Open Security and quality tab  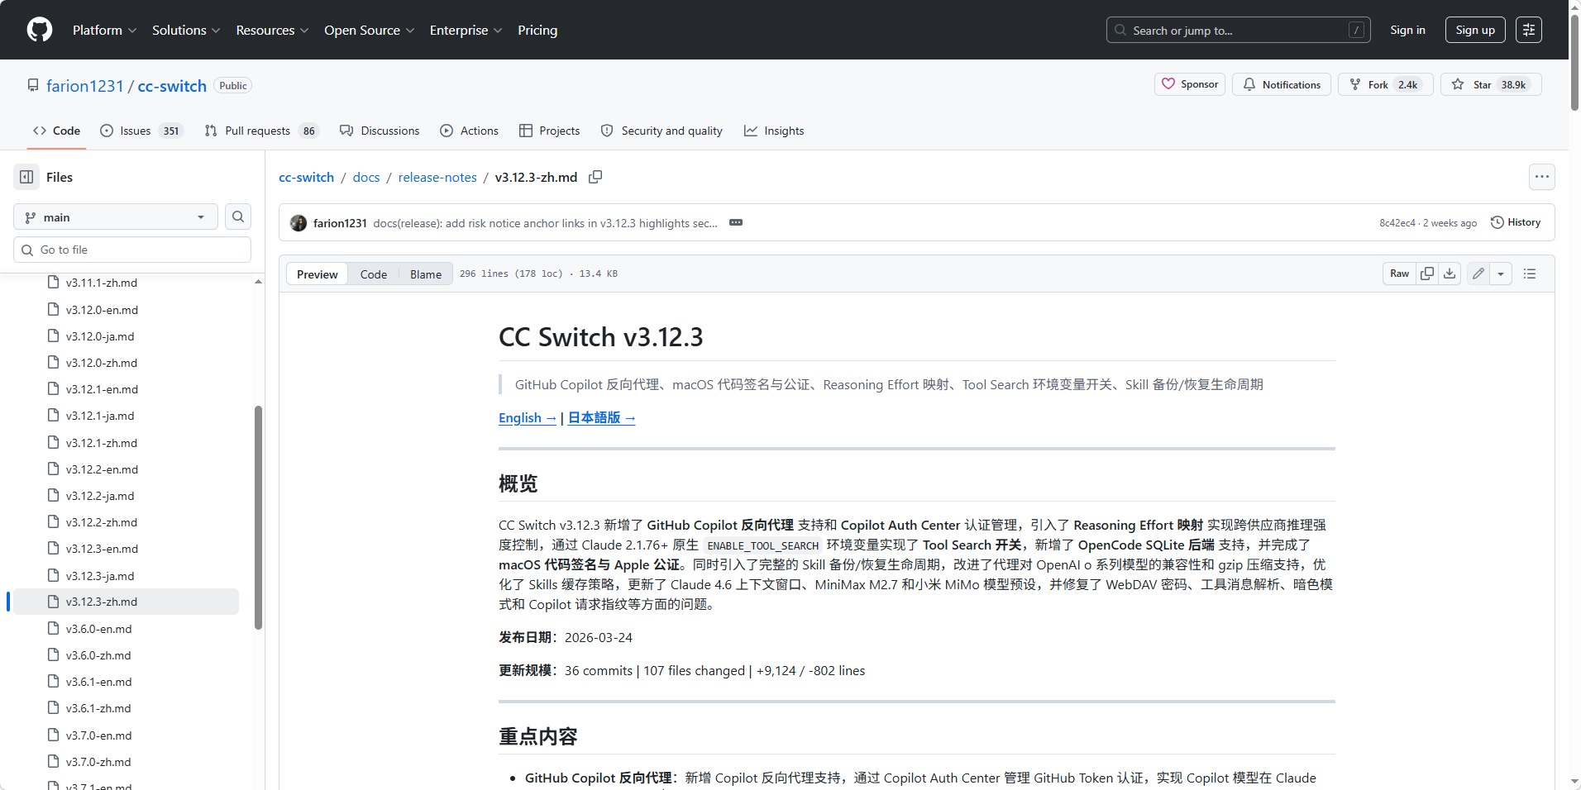pyautogui.click(x=662, y=131)
